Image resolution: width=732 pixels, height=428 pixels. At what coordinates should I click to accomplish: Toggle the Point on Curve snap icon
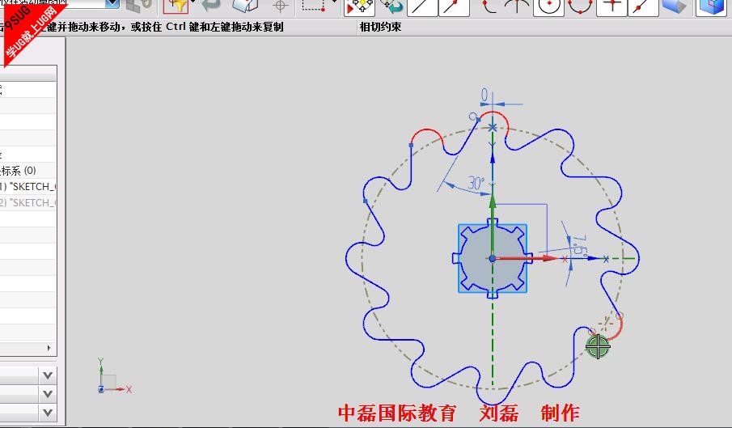click(x=643, y=7)
